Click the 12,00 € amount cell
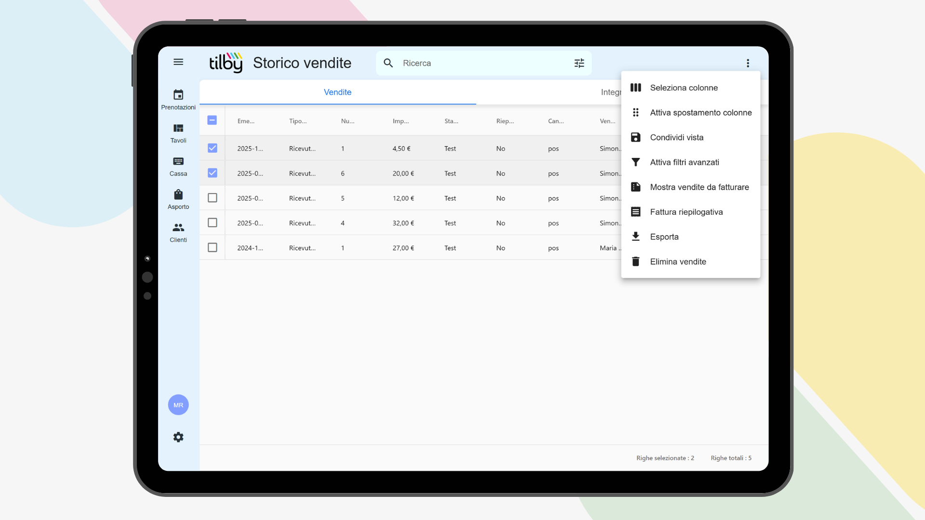 click(x=403, y=198)
